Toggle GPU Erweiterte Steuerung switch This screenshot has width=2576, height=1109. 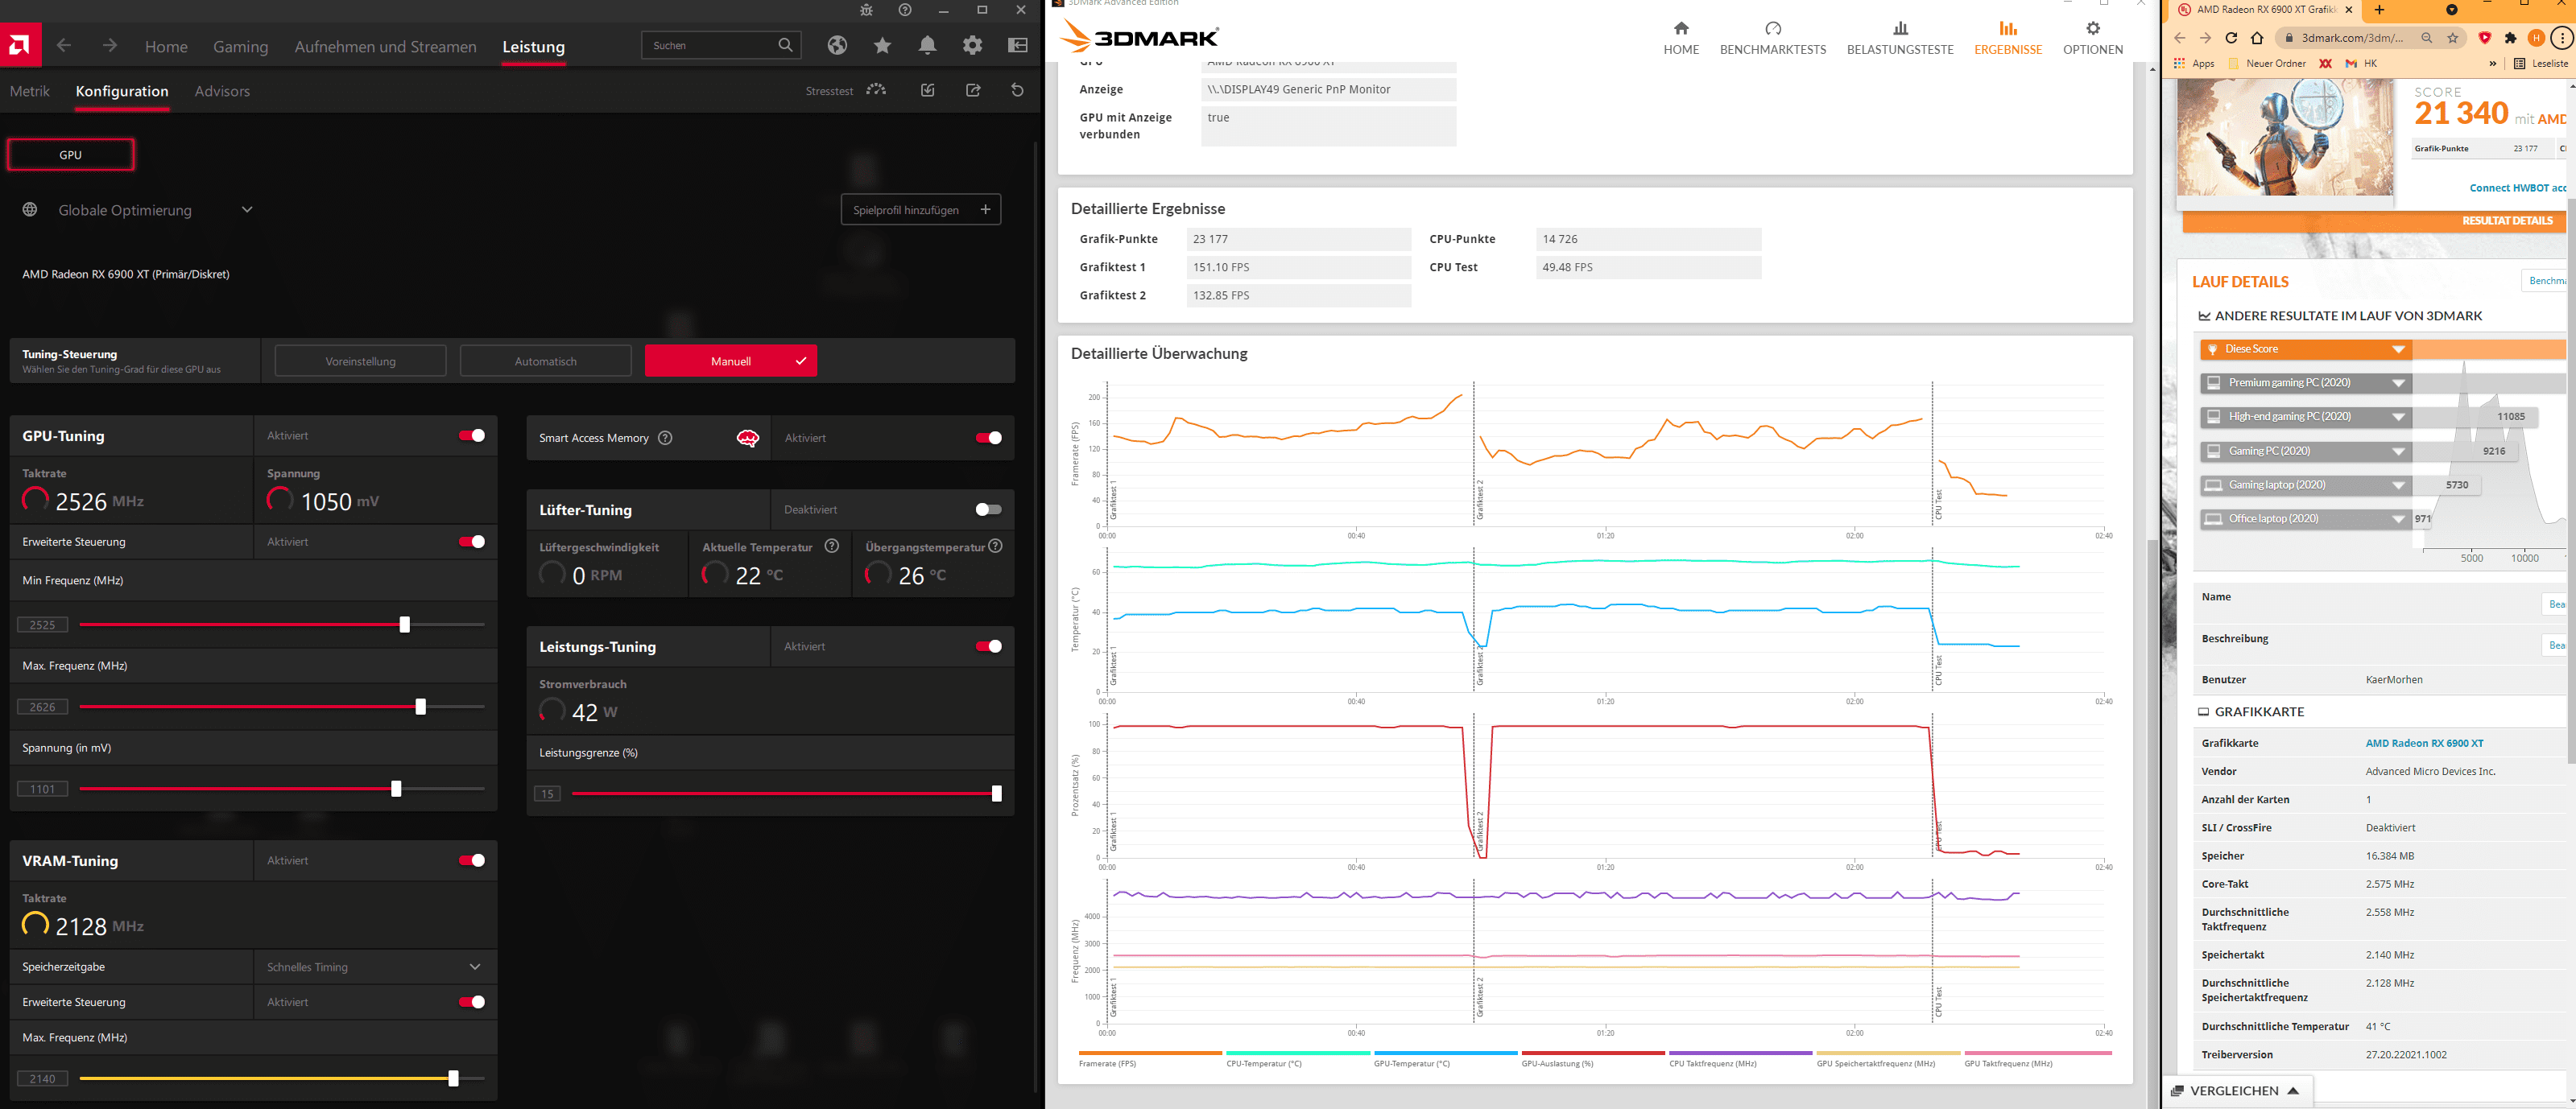point(471,542)
